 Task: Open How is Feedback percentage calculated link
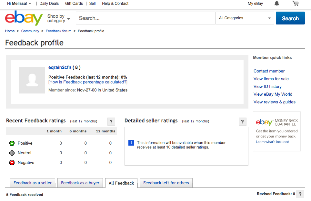88,82
